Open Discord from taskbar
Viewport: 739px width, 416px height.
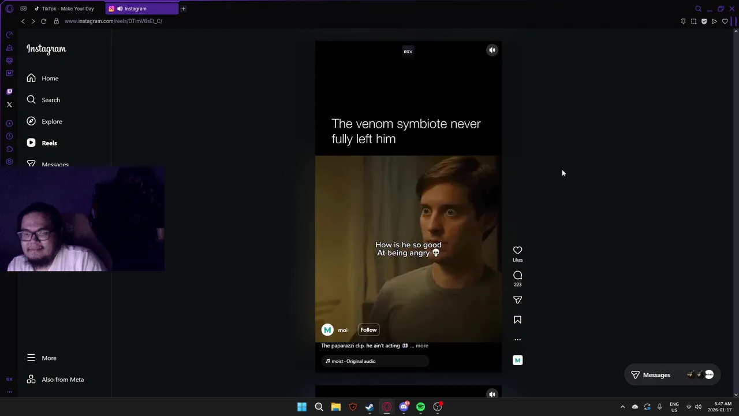coord(404,407)
